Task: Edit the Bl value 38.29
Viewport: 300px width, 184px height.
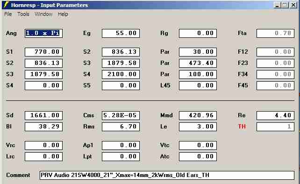Action: click(x=43, y=127)
